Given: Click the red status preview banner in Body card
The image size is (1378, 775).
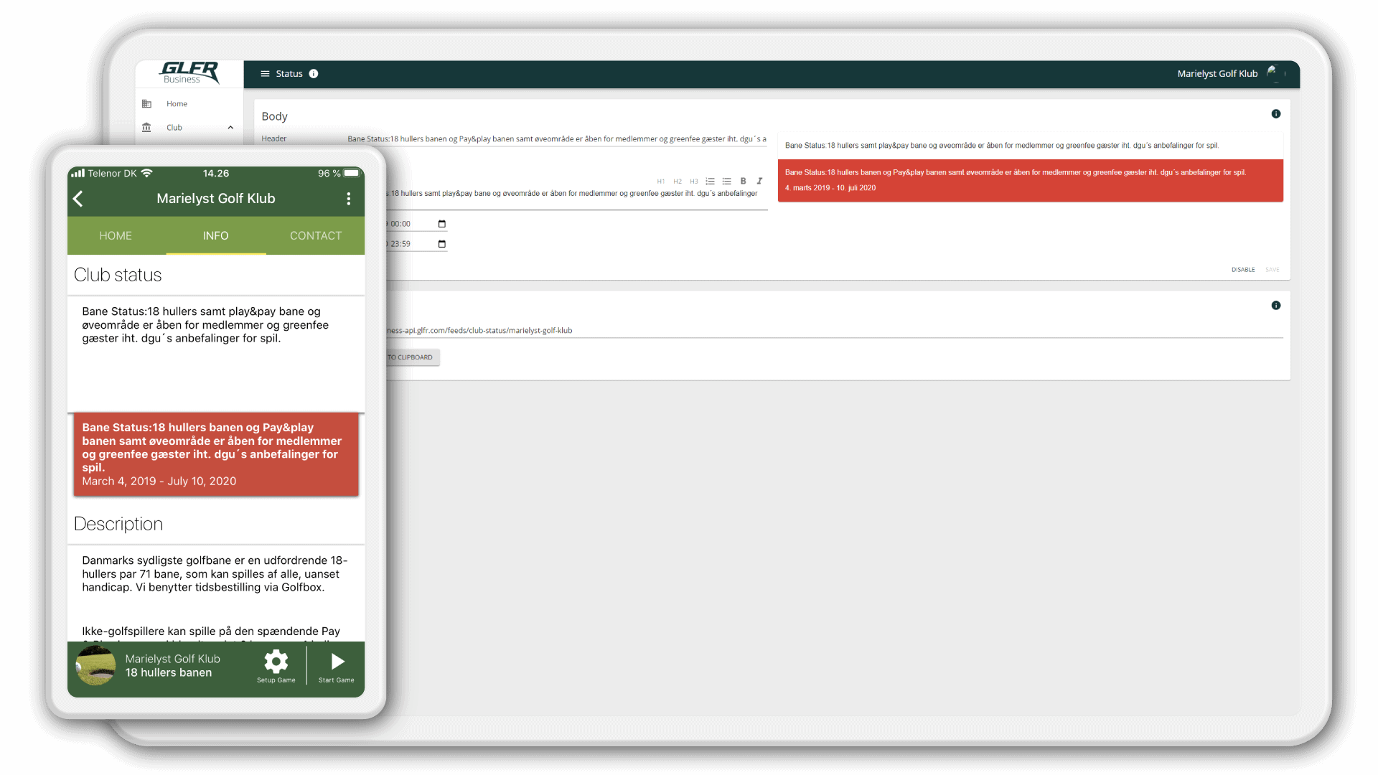Looking at the screenshot, I should [x=1031, y=180].
